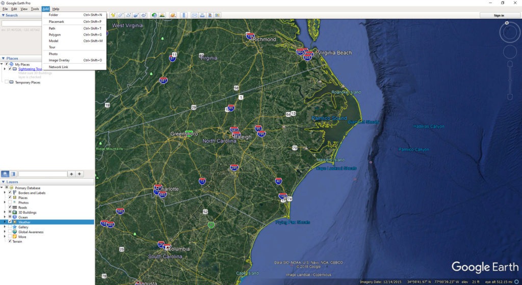
Task: Toggle the Ocean layer checkbox
Action: 10,217
